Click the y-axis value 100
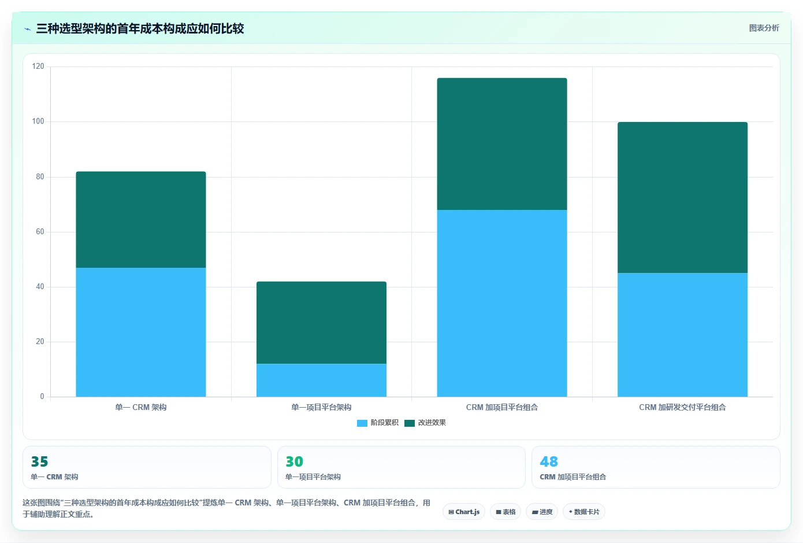 (38, 121)
